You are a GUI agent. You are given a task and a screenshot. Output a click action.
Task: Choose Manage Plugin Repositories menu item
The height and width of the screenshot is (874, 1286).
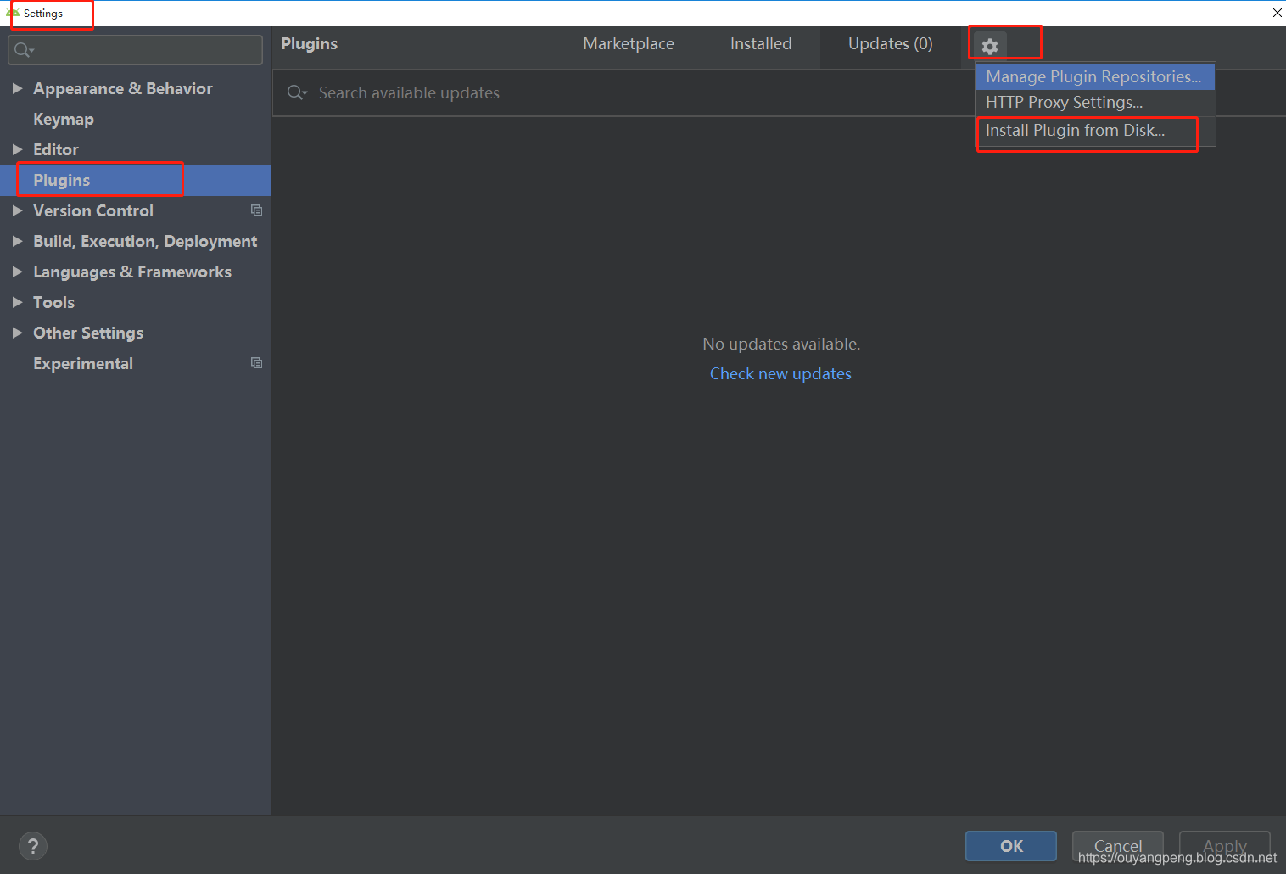pyautogui.click(x=1095, y=76)
